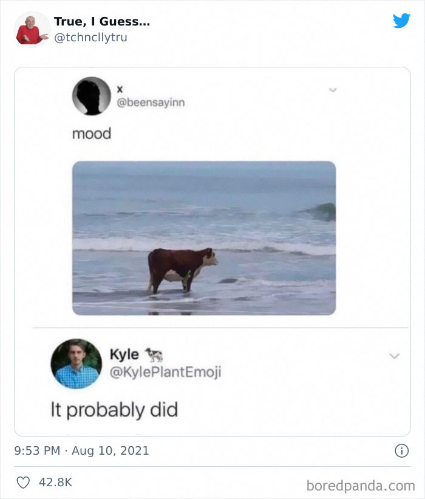425x499 pixels.
Task: Open the True, I Guess... display name
Action: click(x=102, y=21)
